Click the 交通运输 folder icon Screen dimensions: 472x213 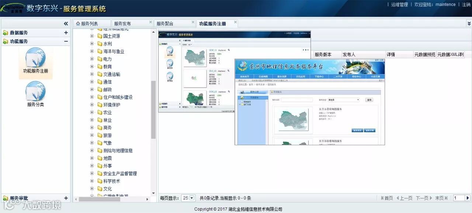click(100, 74)
